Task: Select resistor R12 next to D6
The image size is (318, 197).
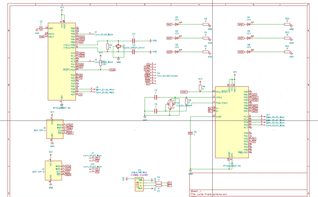Action: click(287, 52)
